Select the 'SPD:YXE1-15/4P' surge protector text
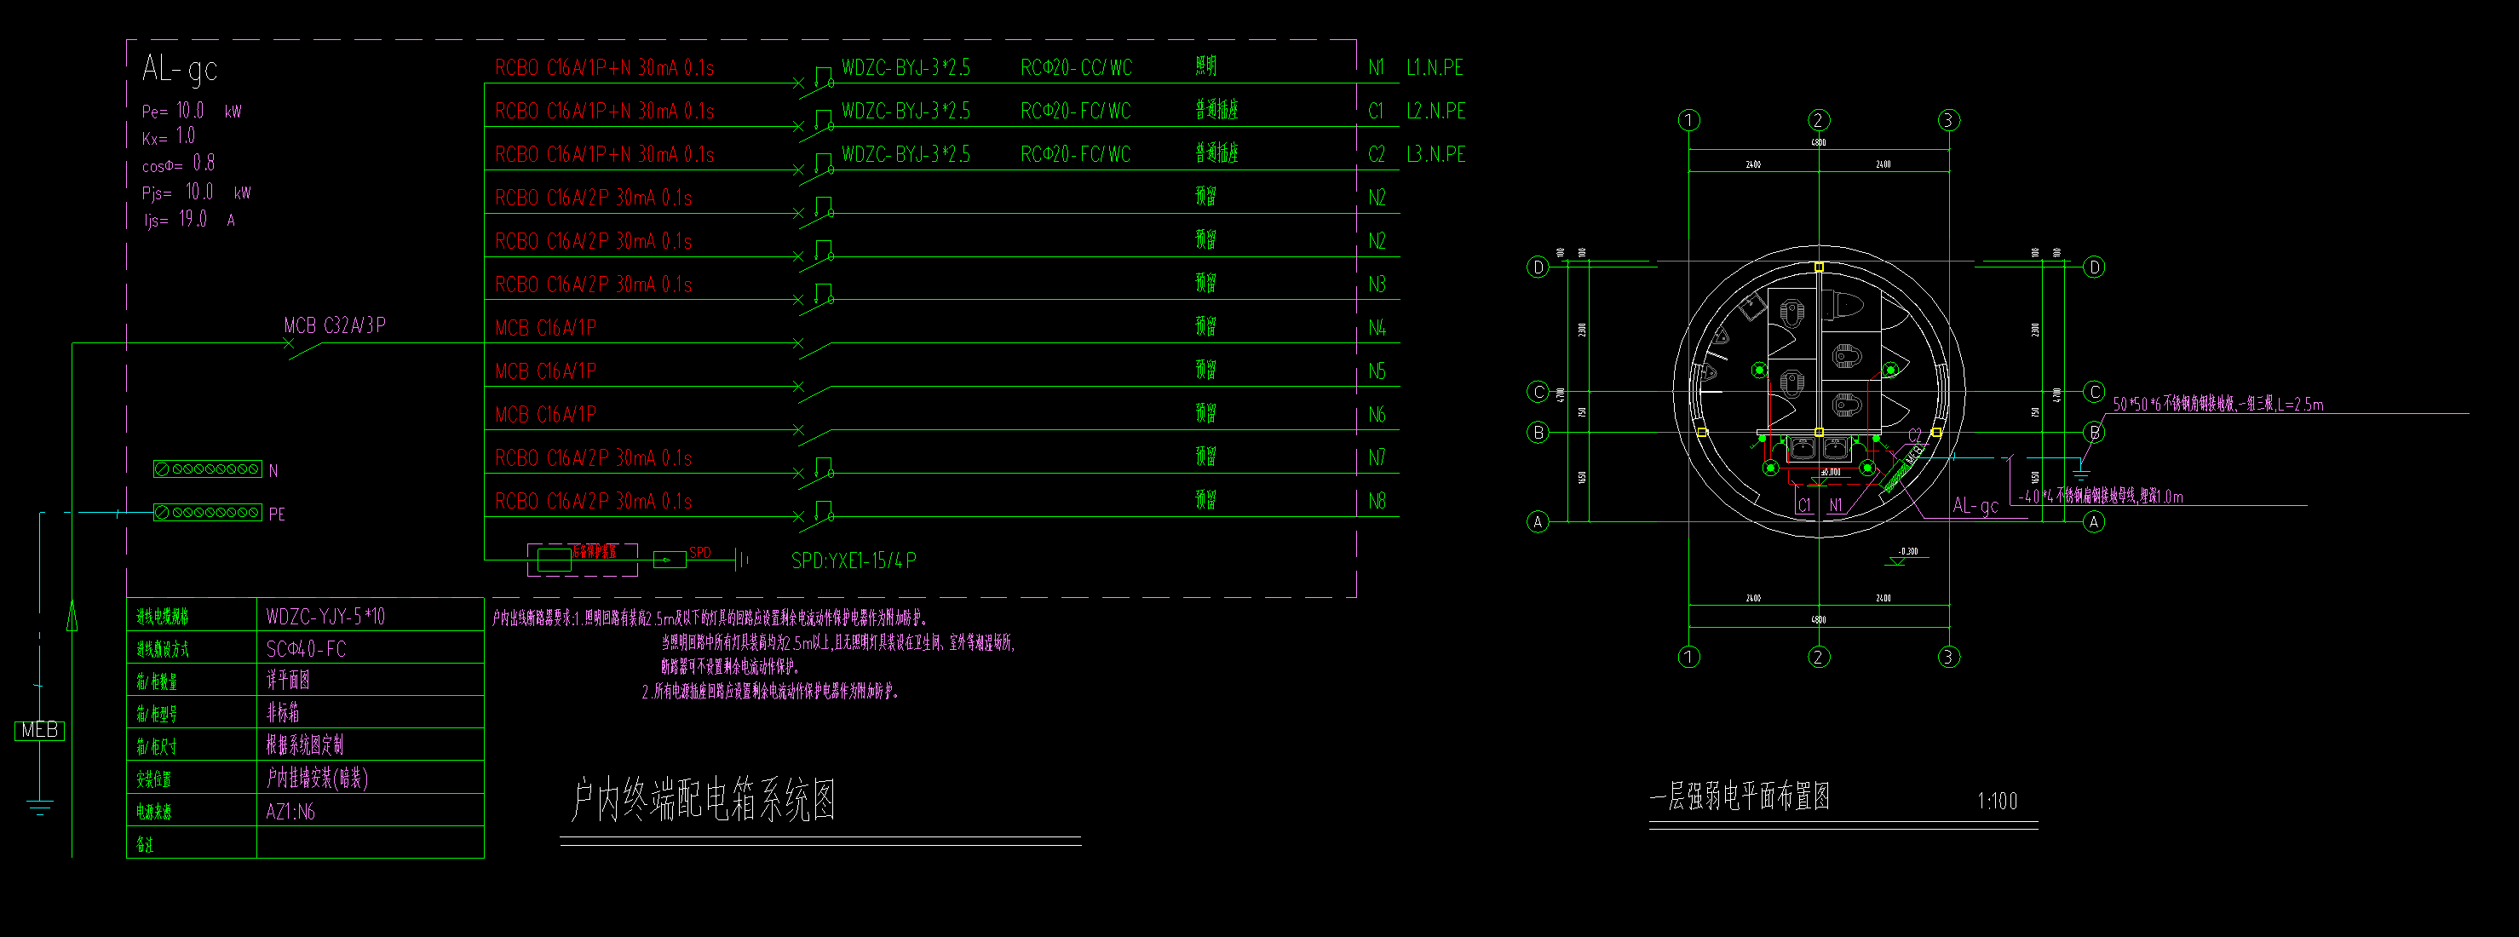 click(854, 560)
